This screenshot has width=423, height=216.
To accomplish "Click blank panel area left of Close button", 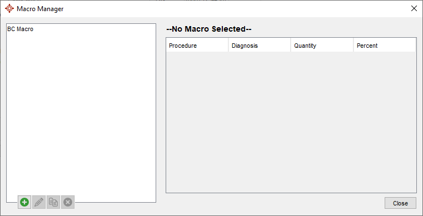I will click(x=270, y=204).
